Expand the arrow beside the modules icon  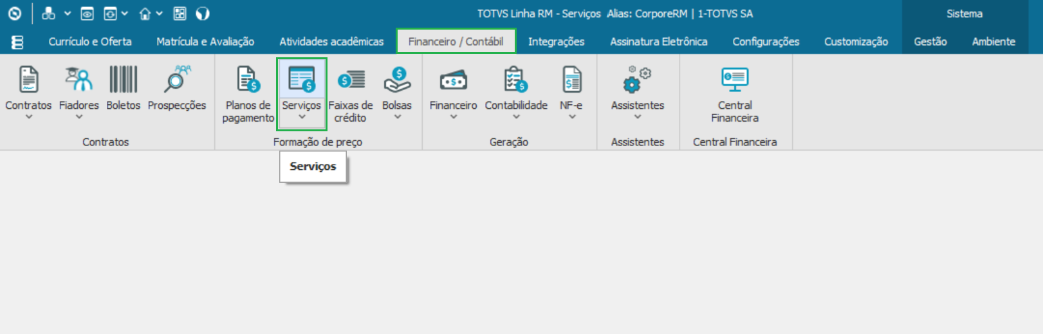[67, 14]
